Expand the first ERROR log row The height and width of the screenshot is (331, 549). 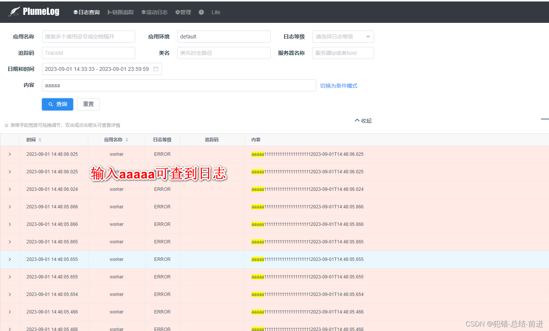[10, 154]
